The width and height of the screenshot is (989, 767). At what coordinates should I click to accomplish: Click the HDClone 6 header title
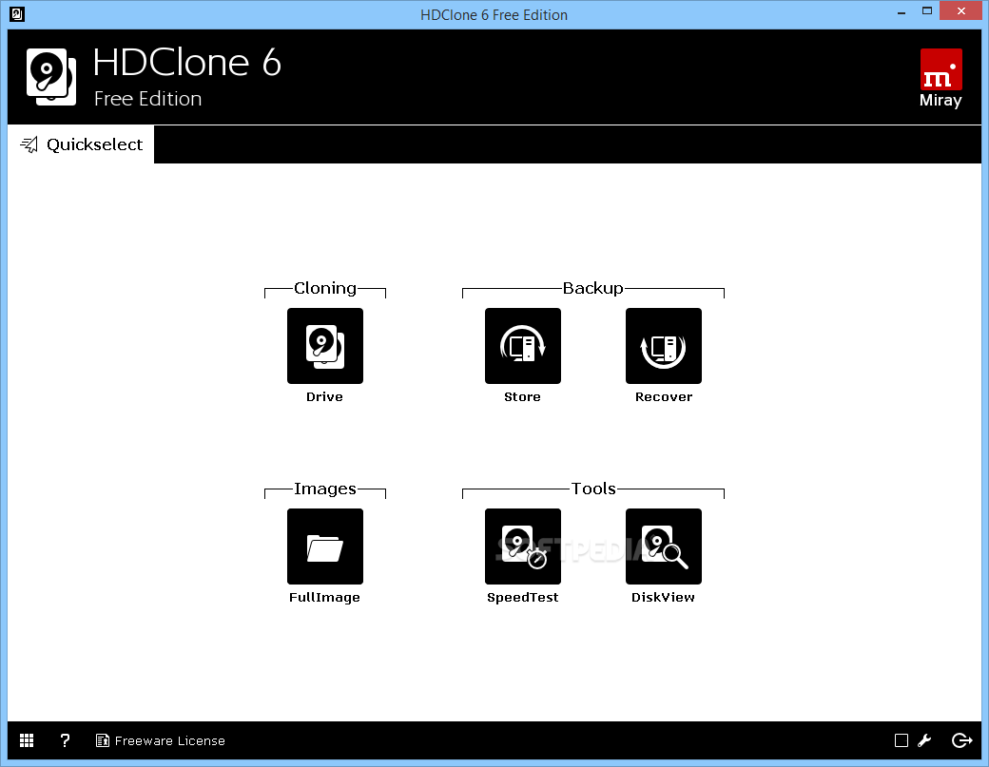pos(186,62)
